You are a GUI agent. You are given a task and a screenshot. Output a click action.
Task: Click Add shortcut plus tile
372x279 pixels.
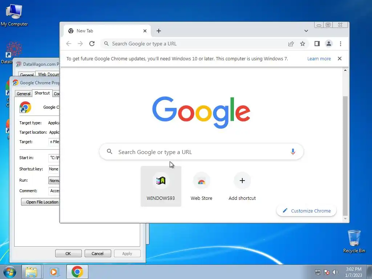[242, 186]
